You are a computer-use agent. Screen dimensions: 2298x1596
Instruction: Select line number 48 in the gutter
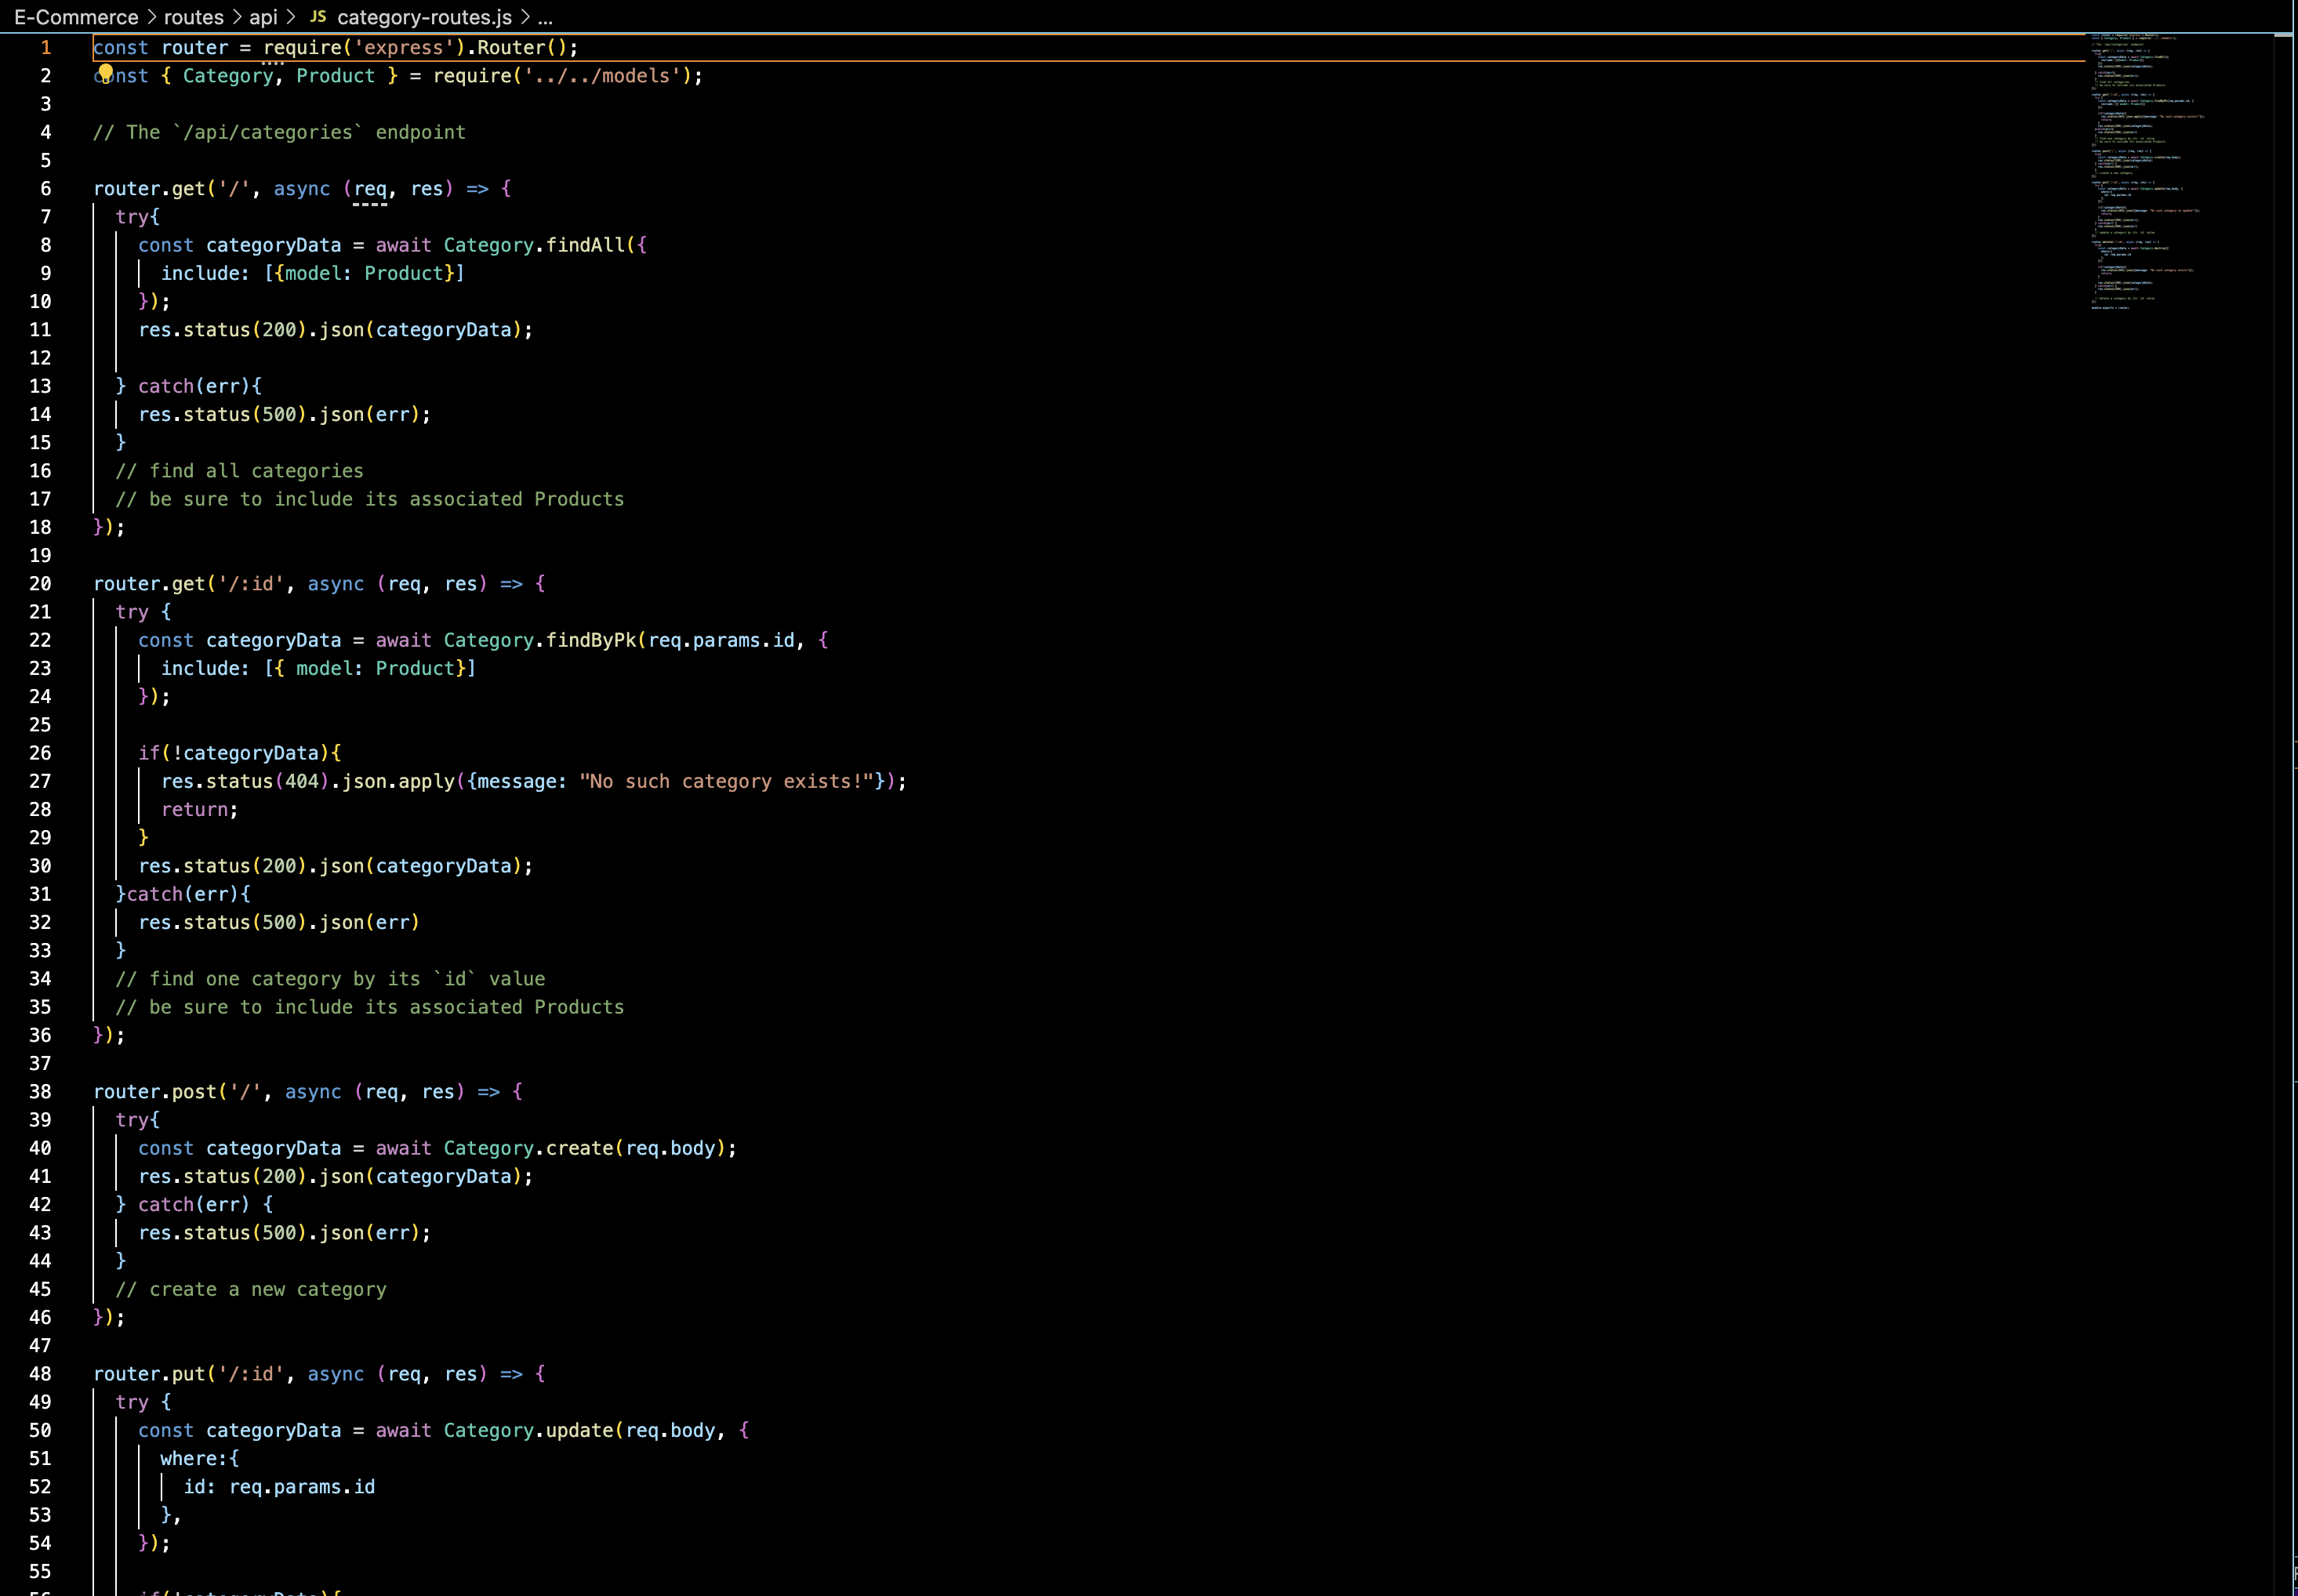pyautogui.click(x=41, y=1373)
